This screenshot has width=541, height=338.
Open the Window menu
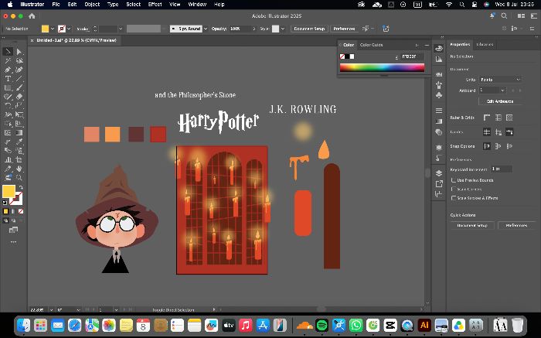click(196, 5)
